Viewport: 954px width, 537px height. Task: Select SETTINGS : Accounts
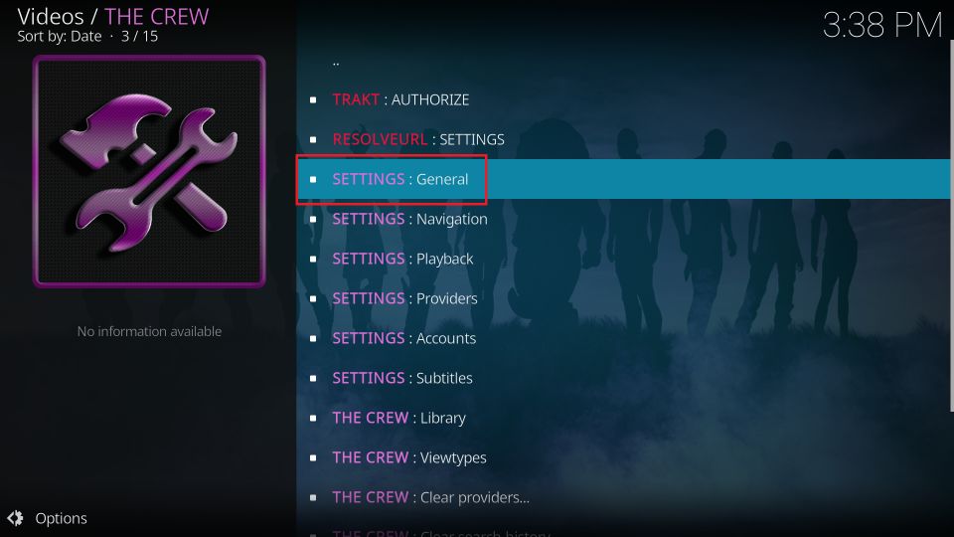pyautogui.click(x=623, y=338)
